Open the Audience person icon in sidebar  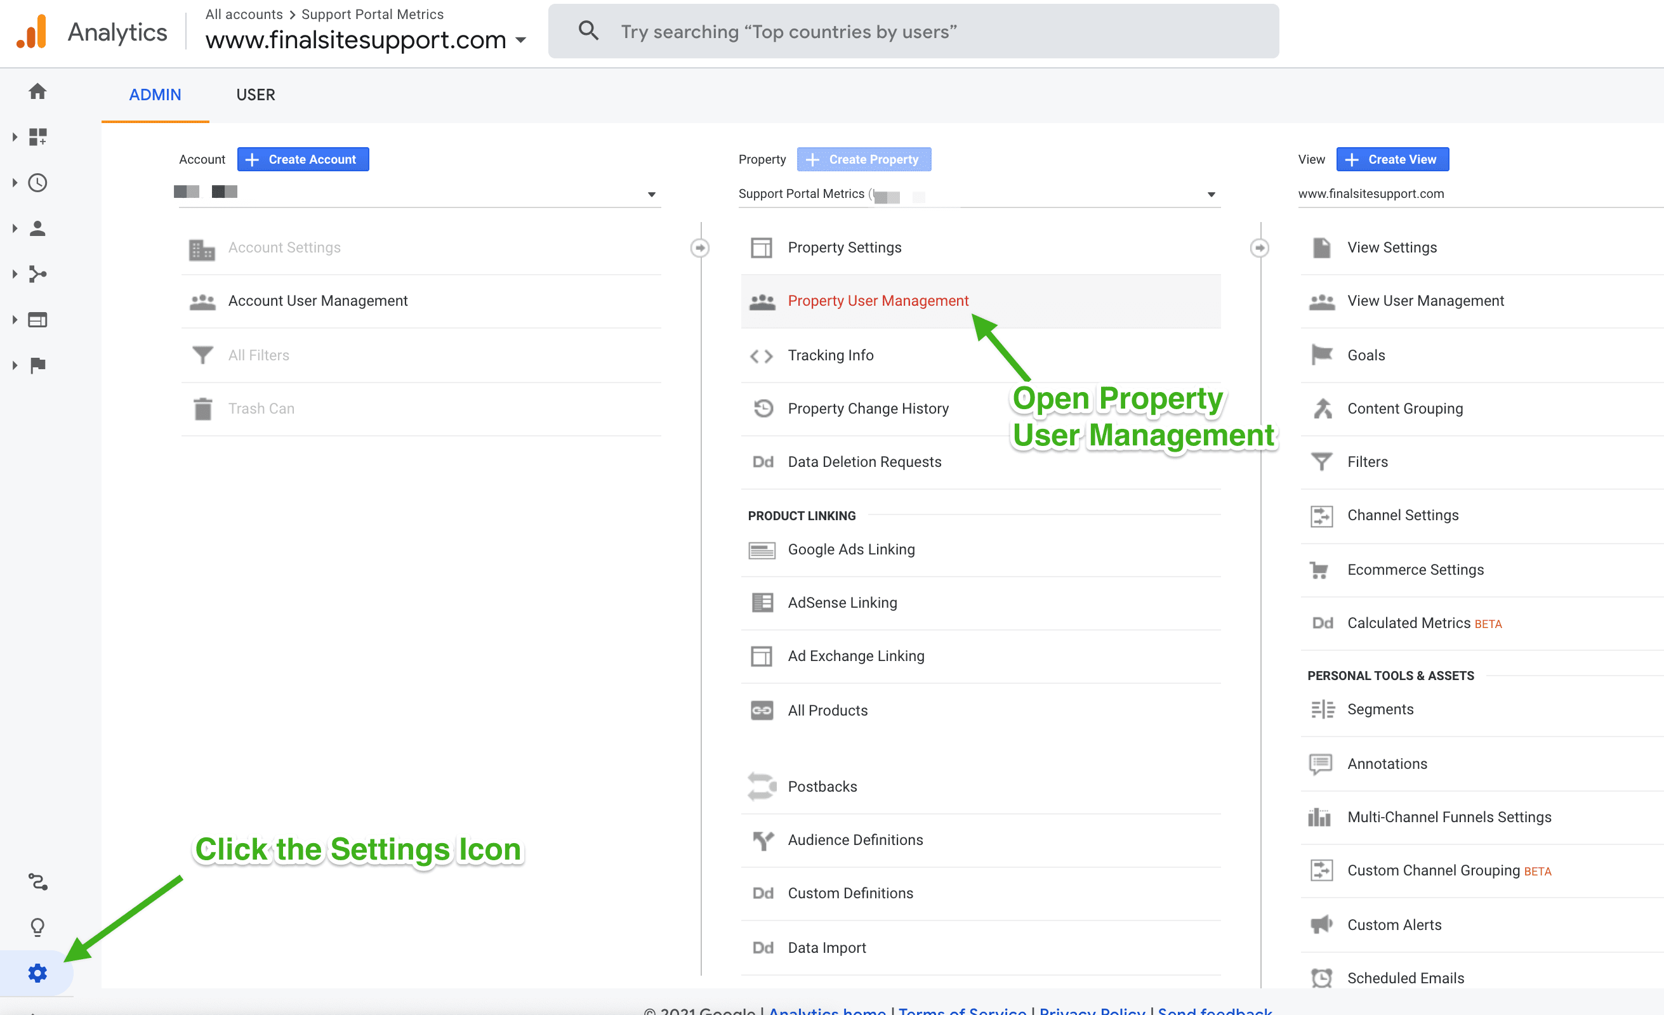[37, 228]
